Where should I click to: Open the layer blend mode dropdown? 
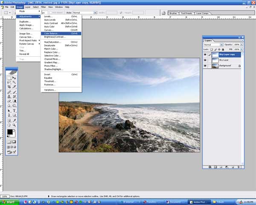(x=221, y=44)
